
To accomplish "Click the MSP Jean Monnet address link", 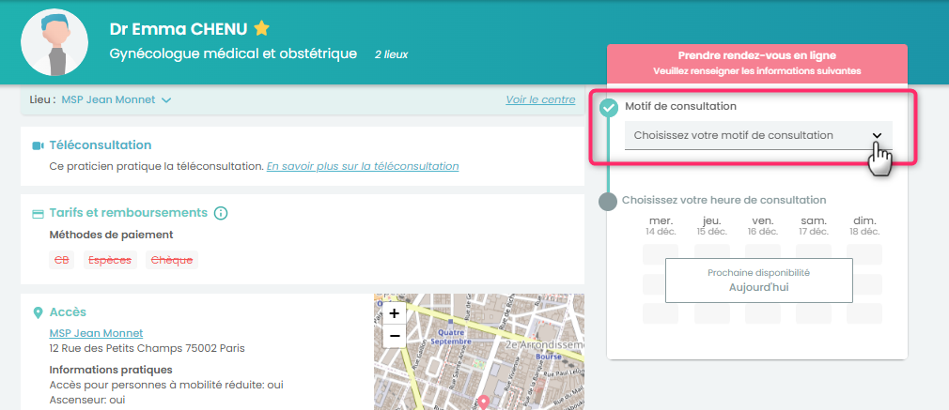I will pyautogui.click(x=96, y=333).
